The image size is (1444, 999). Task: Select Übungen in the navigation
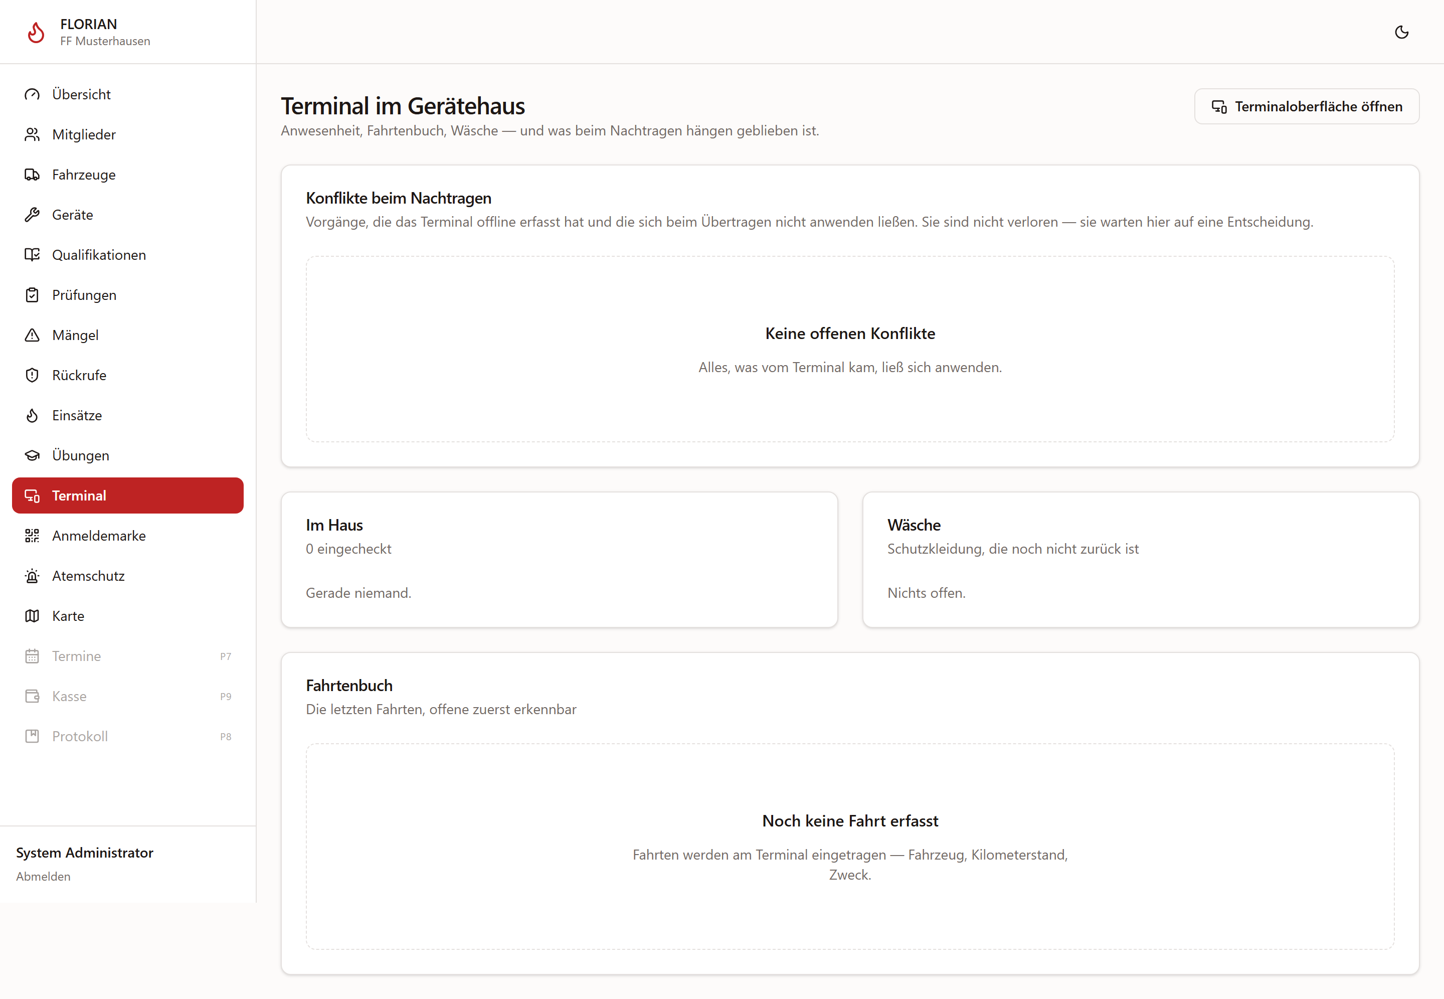pos(128,455)
